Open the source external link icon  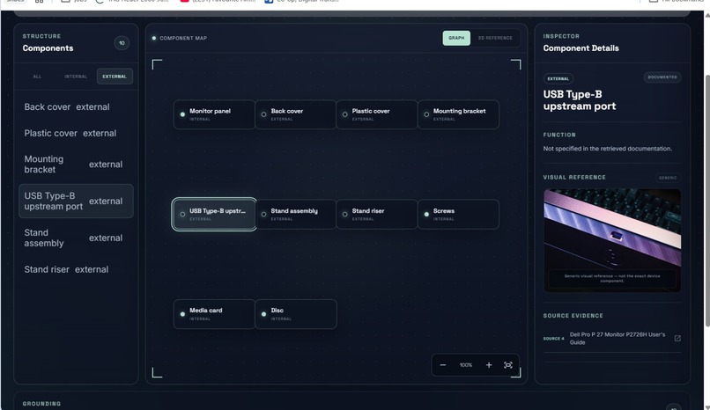coord(677,338)
